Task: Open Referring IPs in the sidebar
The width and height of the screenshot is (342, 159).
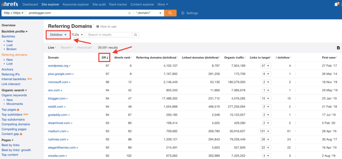Action: (x=11, y=74)
